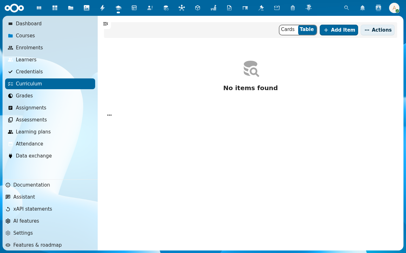Open Courses in the sidebar

[x=50, y=36]
